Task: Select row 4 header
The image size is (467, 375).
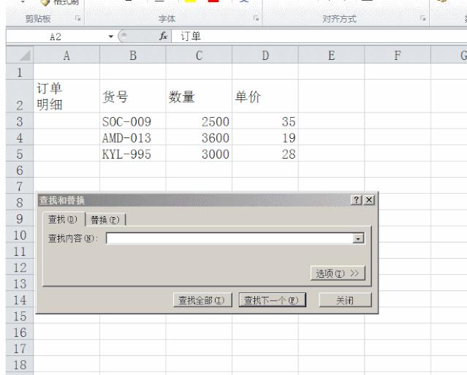Action: click(x=20, y=137)
